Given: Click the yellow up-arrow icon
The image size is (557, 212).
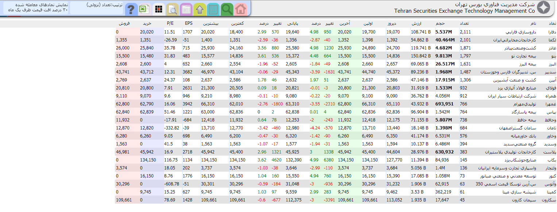Looking at the screenshot, I should click(200, 9).
